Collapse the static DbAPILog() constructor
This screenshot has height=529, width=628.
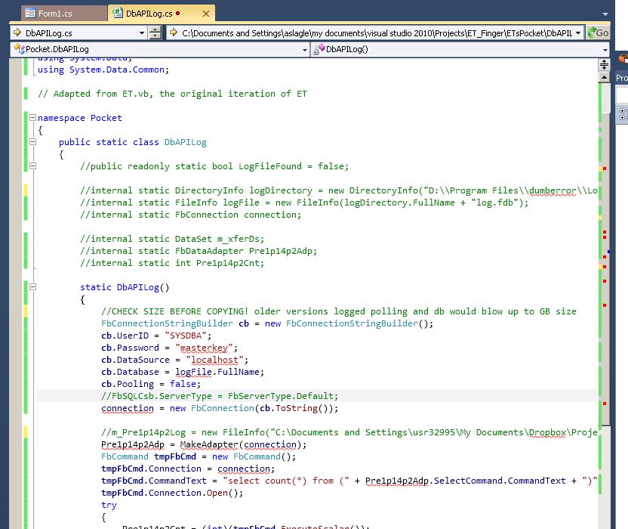33,286
